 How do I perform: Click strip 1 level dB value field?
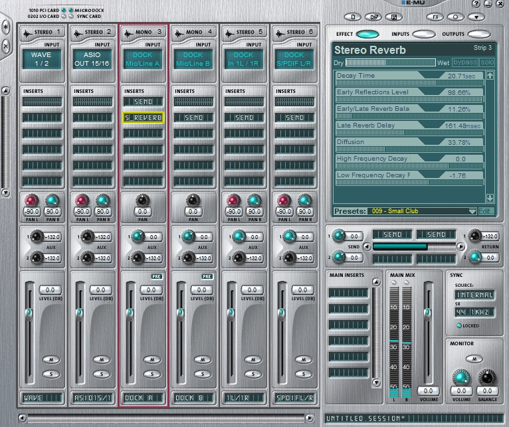point(51,290)
